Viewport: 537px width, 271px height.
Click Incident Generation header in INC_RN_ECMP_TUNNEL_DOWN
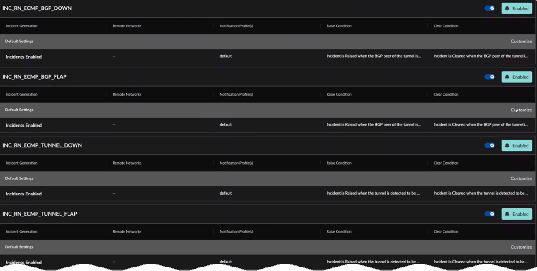pos(21,163)
